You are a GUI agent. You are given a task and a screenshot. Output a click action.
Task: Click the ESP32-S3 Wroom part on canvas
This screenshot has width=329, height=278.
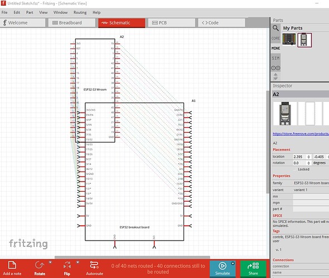click(95, 90)
